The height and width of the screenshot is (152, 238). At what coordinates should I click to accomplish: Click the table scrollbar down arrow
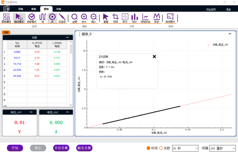point(71,105)
